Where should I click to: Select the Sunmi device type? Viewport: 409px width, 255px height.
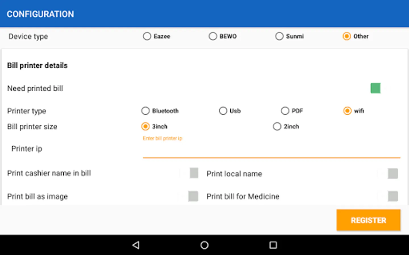tap(289, 36)
